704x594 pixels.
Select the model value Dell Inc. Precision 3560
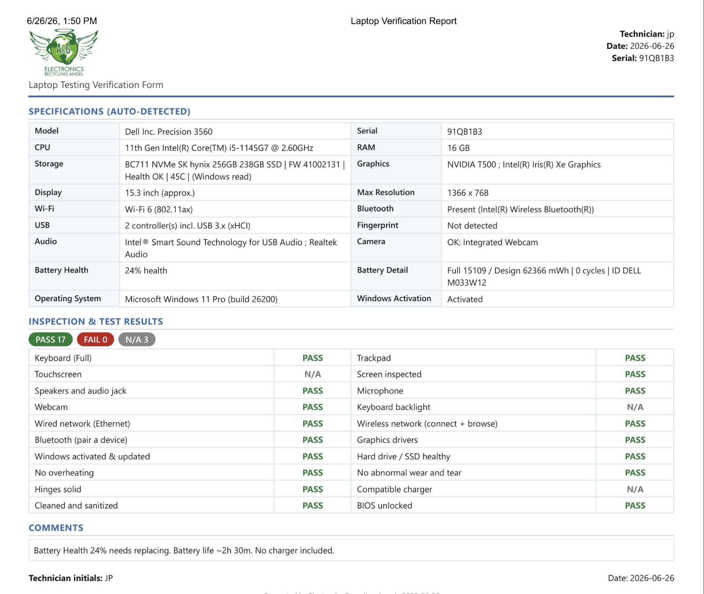(169, 132)
